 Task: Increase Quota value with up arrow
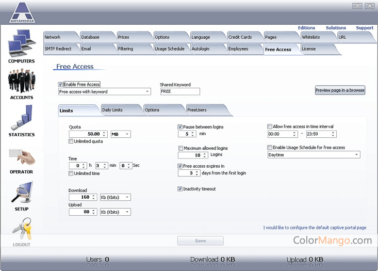pos(105,132)
